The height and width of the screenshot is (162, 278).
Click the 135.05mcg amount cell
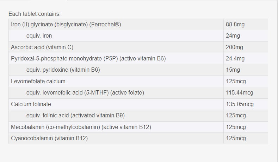[x=240, y=104]
